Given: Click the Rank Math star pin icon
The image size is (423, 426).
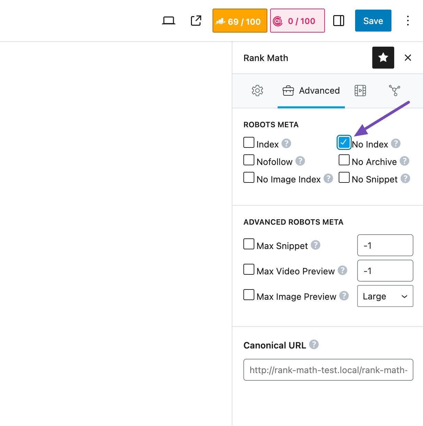Looking at the screenshot, I should (383, 58).
